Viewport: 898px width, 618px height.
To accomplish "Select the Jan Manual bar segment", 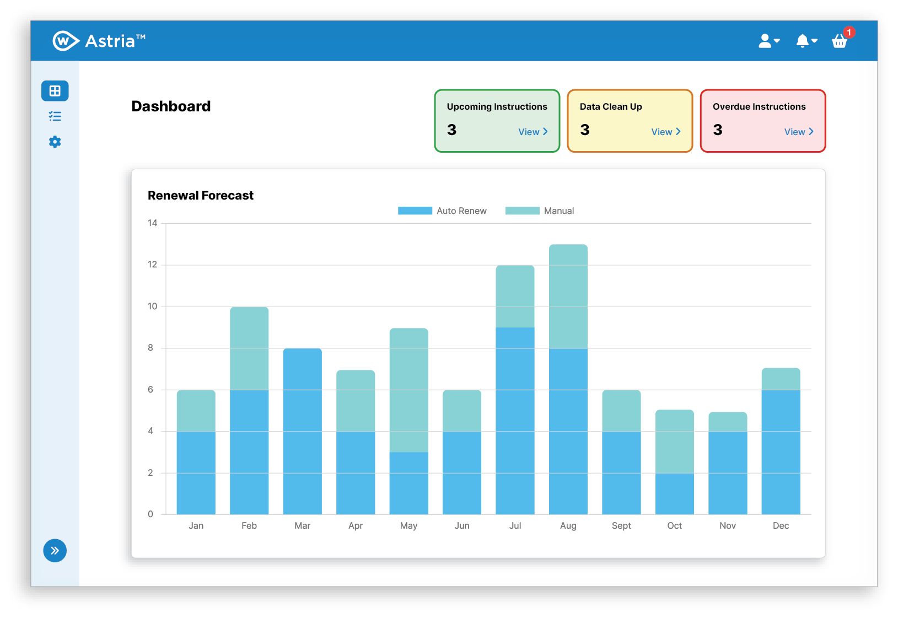I will [x=196, y=411].
